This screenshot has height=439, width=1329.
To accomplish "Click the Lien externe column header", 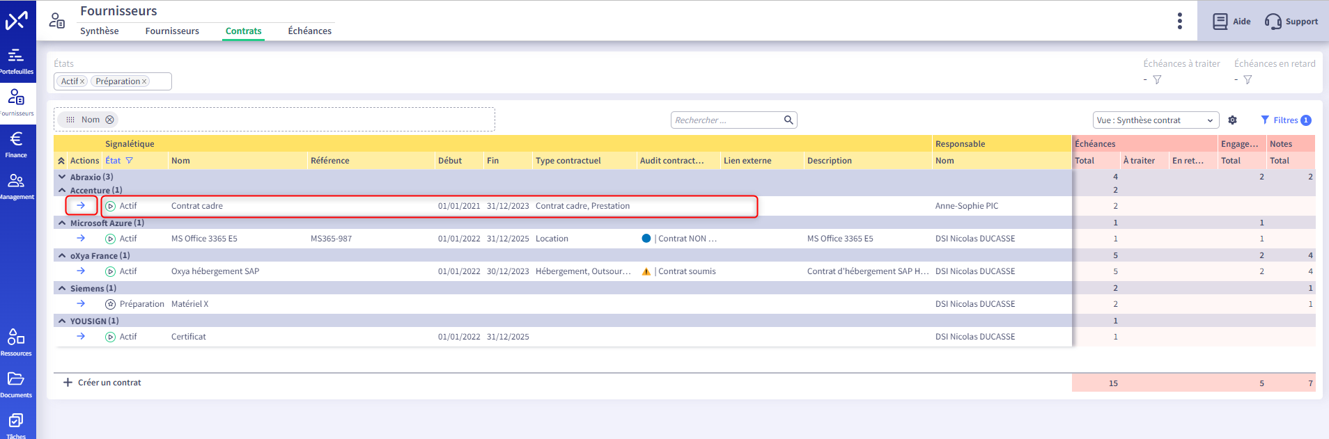I will (747, 161).
